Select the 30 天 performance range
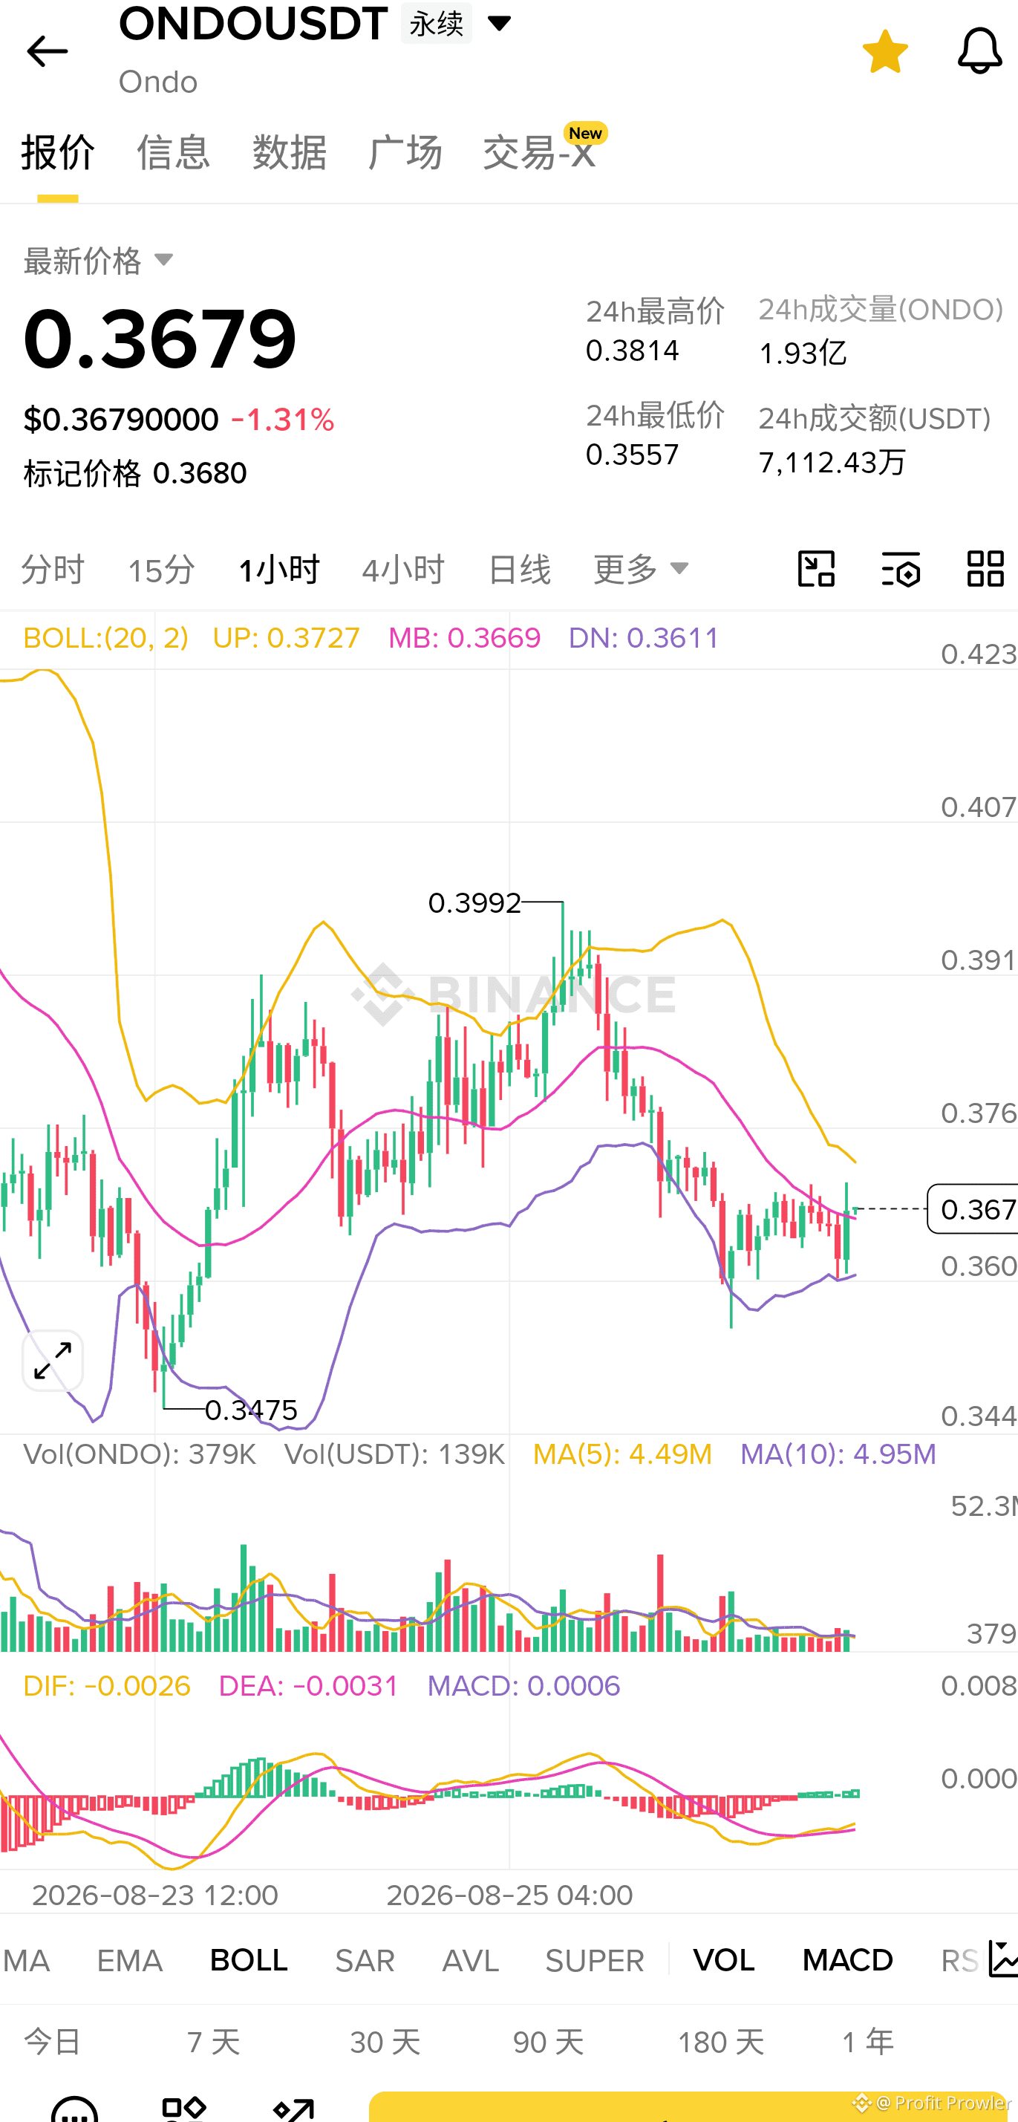Image resolution: width=1018 pixels, height=2122 pixels. (x=385, y=2043)
